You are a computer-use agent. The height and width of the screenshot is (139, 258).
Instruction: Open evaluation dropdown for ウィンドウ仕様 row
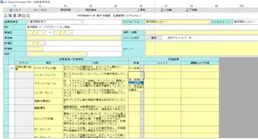[142, 118]
